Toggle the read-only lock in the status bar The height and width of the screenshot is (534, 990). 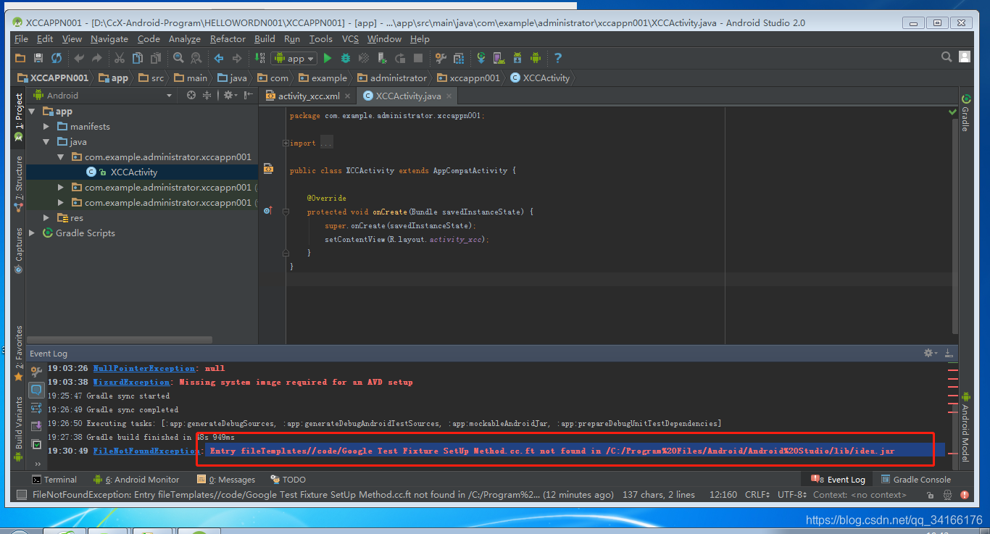click(x=932, y=495)
